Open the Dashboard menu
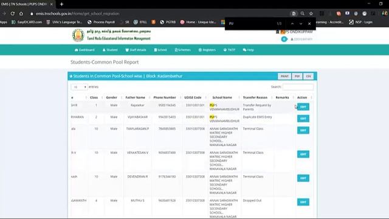 coord(84,50)
